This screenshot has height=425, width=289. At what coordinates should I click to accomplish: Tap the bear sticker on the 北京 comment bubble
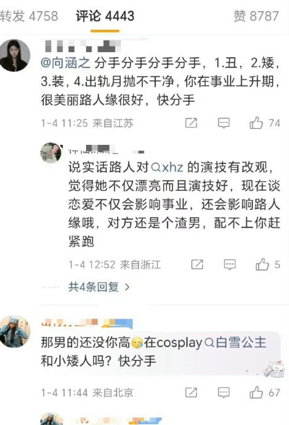[x=274, y=369]
